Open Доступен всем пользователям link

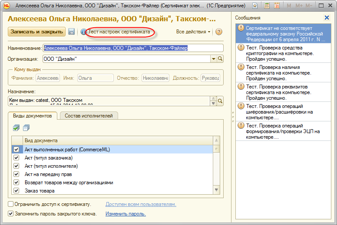coord(141,204)
